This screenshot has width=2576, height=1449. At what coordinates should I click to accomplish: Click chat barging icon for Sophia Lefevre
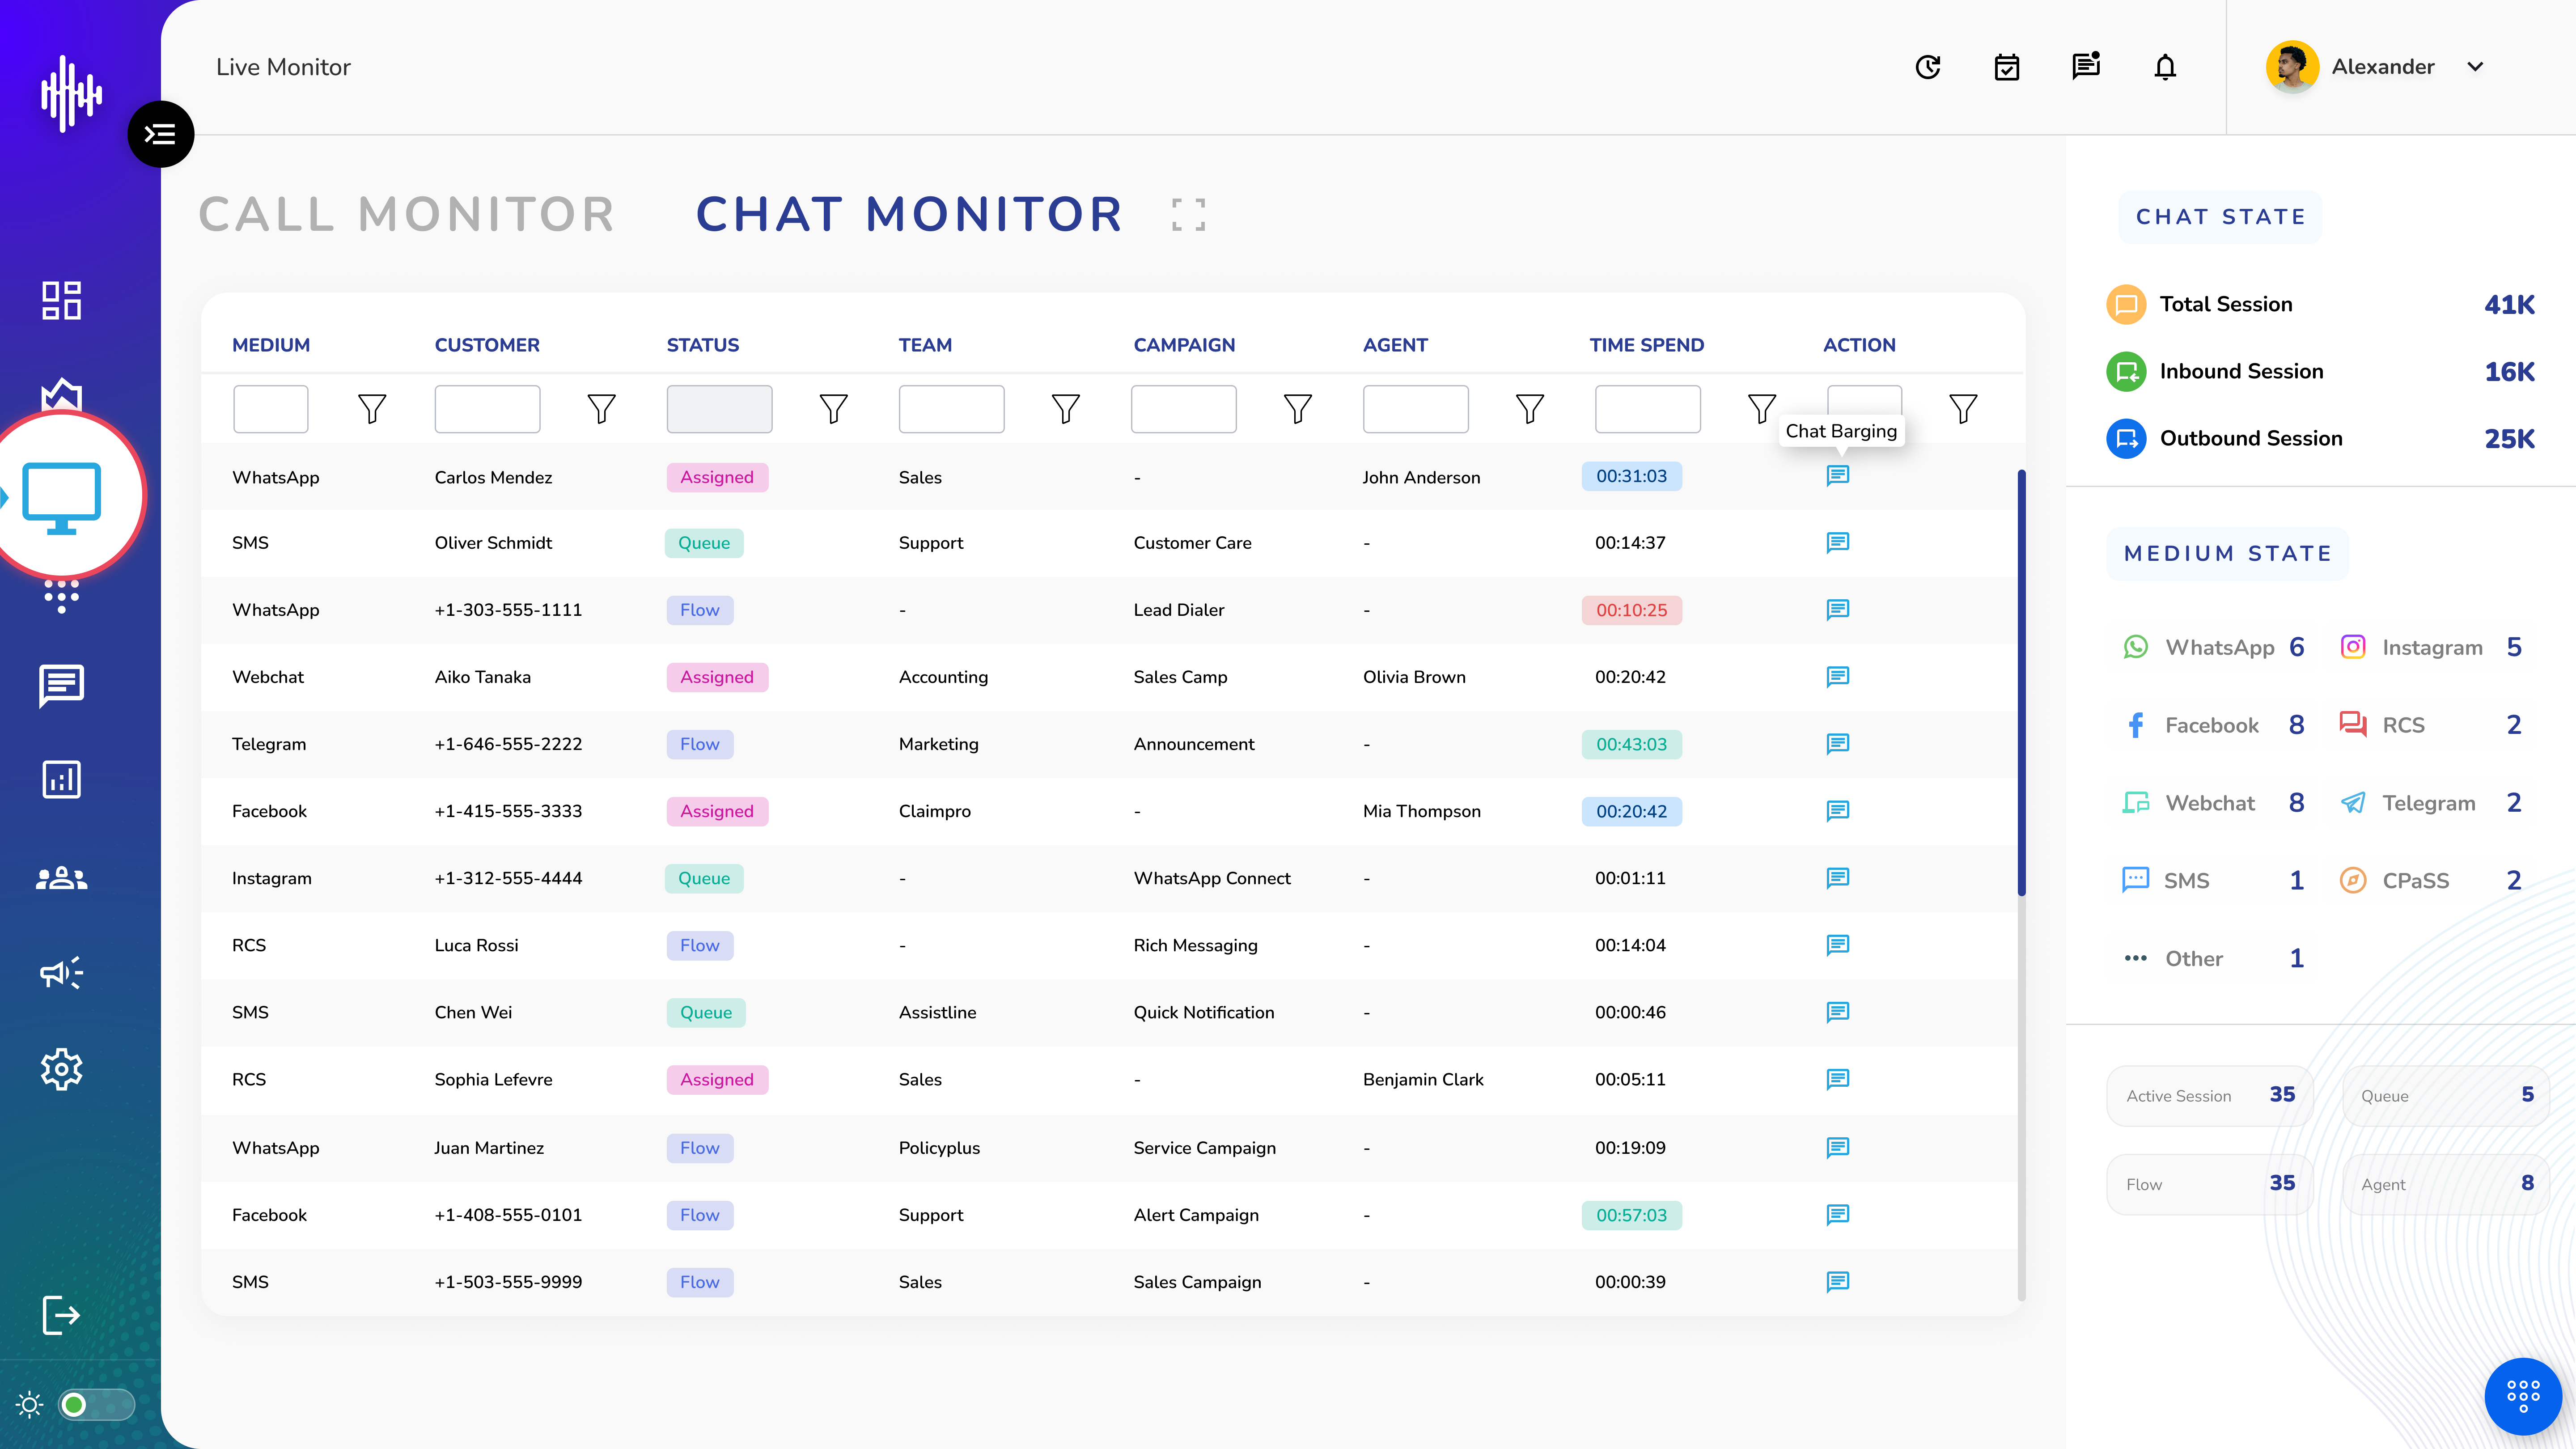tap(1838, 1079)
